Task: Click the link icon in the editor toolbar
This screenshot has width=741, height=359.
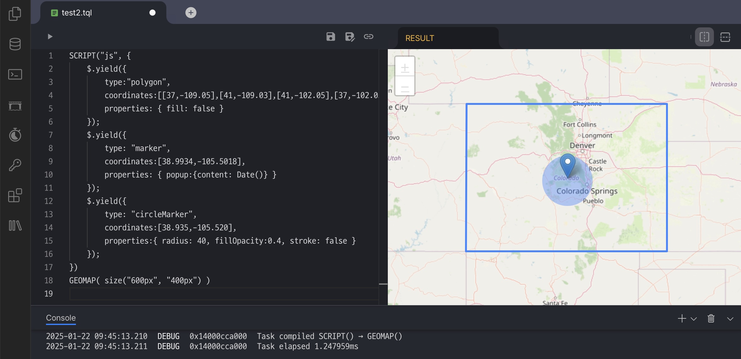Action: pyautogui.click(x=368, y=37)
